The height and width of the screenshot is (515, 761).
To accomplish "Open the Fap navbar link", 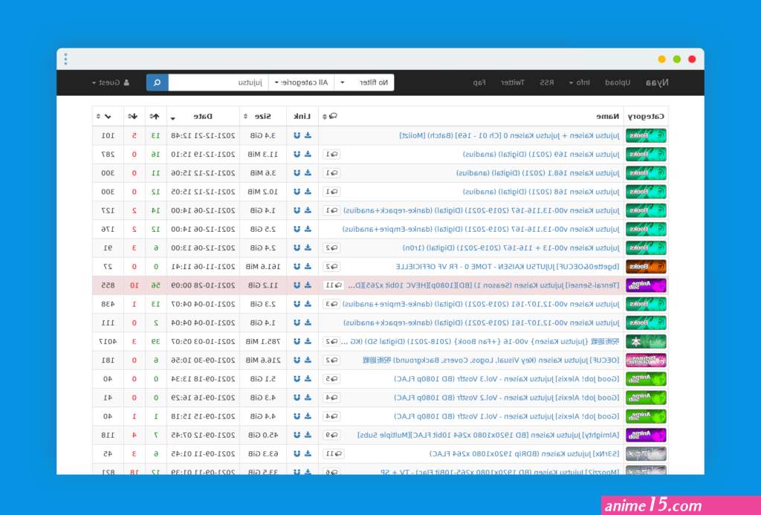I will click(479, 82).
